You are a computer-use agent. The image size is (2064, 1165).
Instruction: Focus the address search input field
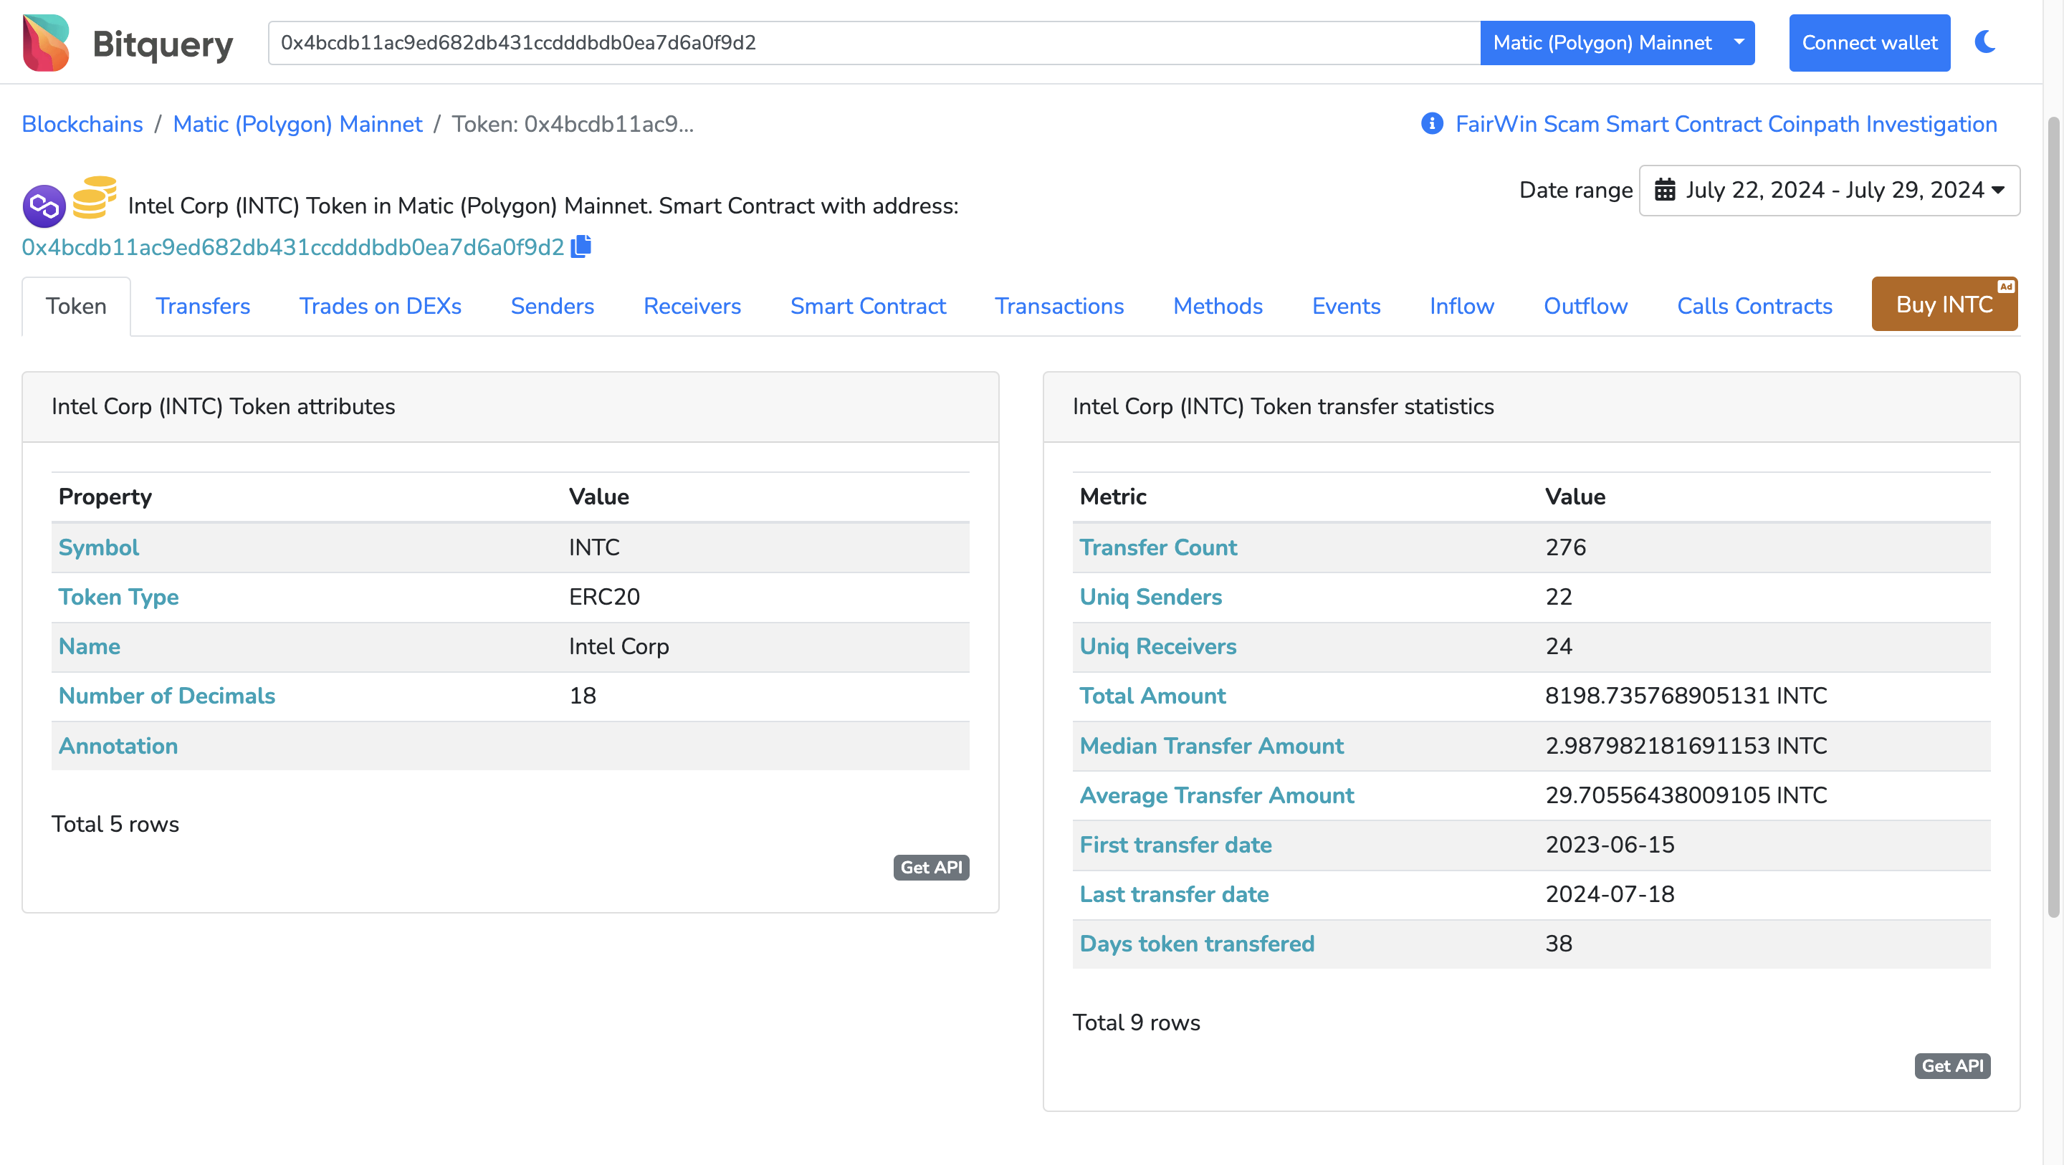[874, 42]
